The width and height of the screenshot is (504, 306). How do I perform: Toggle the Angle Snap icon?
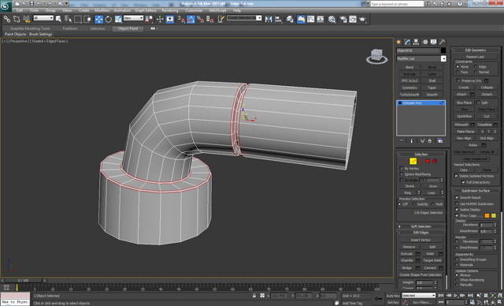(x=191, y=19)
